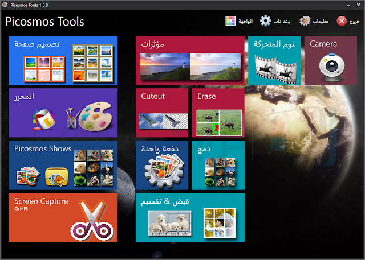Viewport: 365px width, 260px height.
Task: Click the animal collage icon in دمج tile
Action: [220, 172]
